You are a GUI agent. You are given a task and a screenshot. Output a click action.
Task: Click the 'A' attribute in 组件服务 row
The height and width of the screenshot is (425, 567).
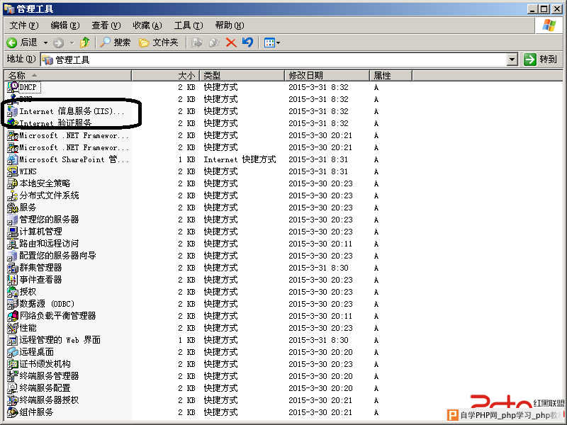click(x=376, y=412)
